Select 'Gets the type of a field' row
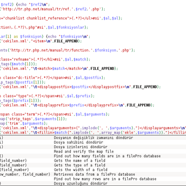 [93, 165]
